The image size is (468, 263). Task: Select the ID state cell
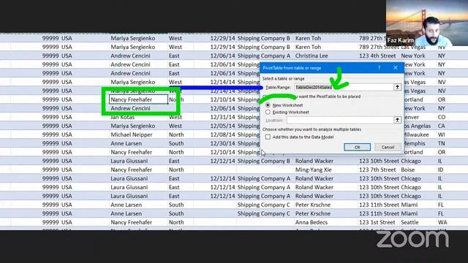[x=440, y=169]
